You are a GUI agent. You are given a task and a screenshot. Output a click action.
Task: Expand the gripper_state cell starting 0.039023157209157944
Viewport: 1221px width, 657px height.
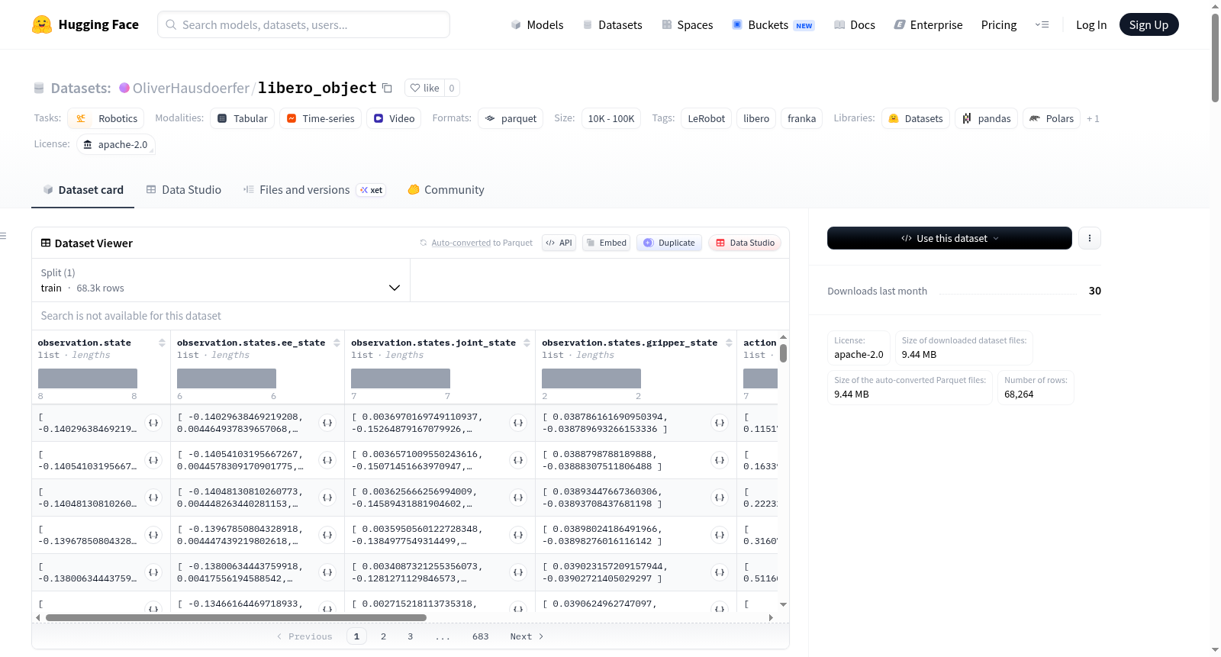pos(720,572)
